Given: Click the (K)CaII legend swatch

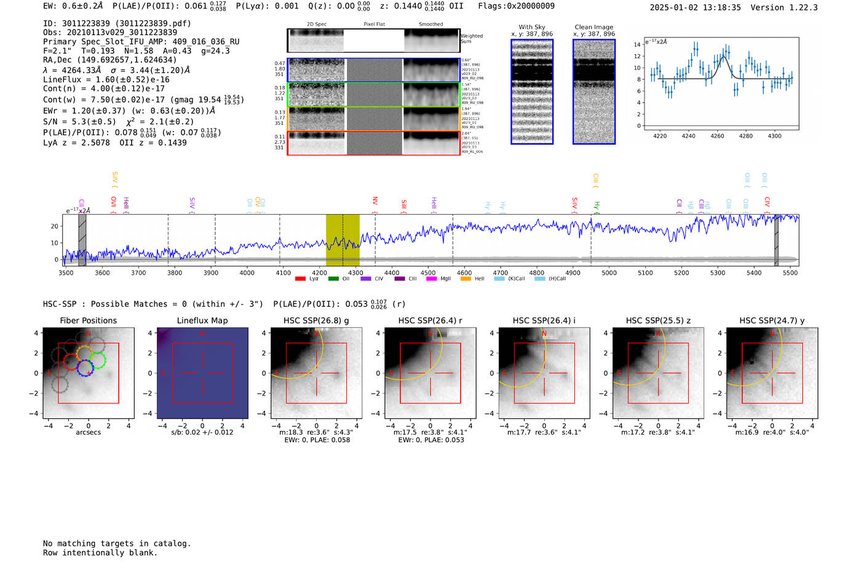Looking at the screenshot, I should (x=499, y=279).
